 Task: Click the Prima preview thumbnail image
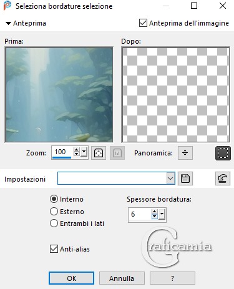click(x=59, y=95)
